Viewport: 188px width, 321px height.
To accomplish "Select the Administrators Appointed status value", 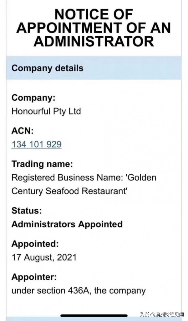I will pyautogui.click(x=67, y=224).
